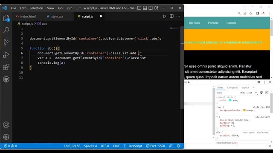Open the Edit menu
The image size is (273, 153).
[x=23, y=8]
